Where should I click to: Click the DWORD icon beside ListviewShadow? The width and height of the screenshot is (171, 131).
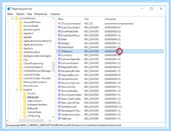click(x=59, y=63)
